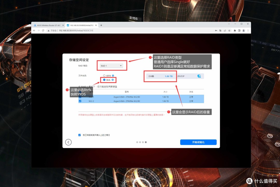Open a new tab with the plus button
The image size is (280, 187).
click(x=101, y=25)
